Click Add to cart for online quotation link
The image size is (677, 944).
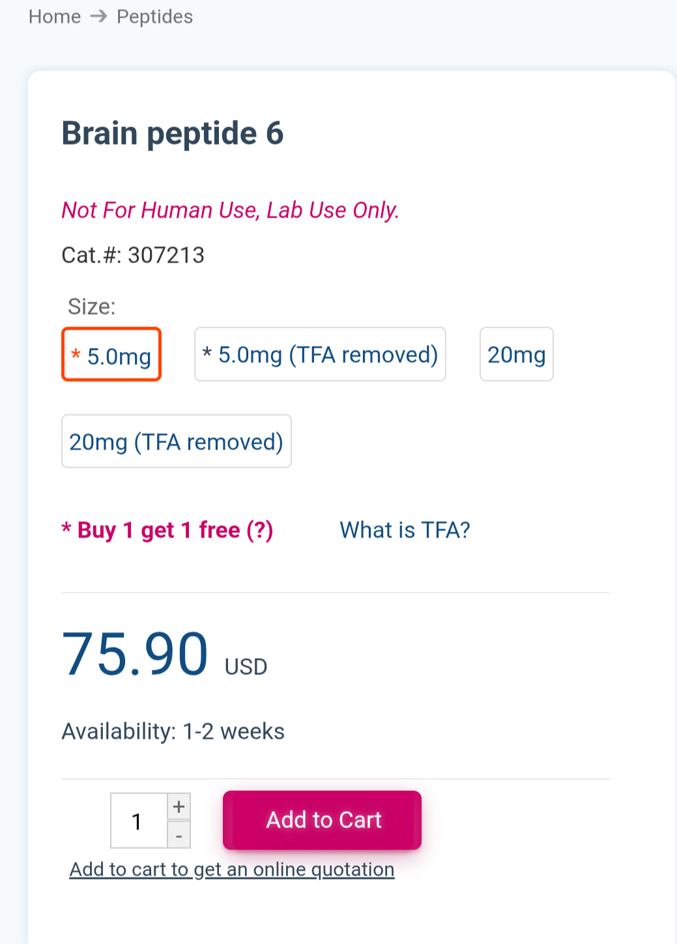coord(232,870)
